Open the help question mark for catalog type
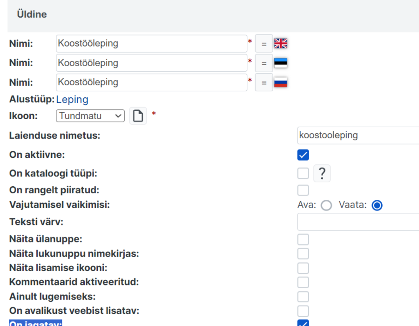419x326 pixels. (x=322, y=173)
